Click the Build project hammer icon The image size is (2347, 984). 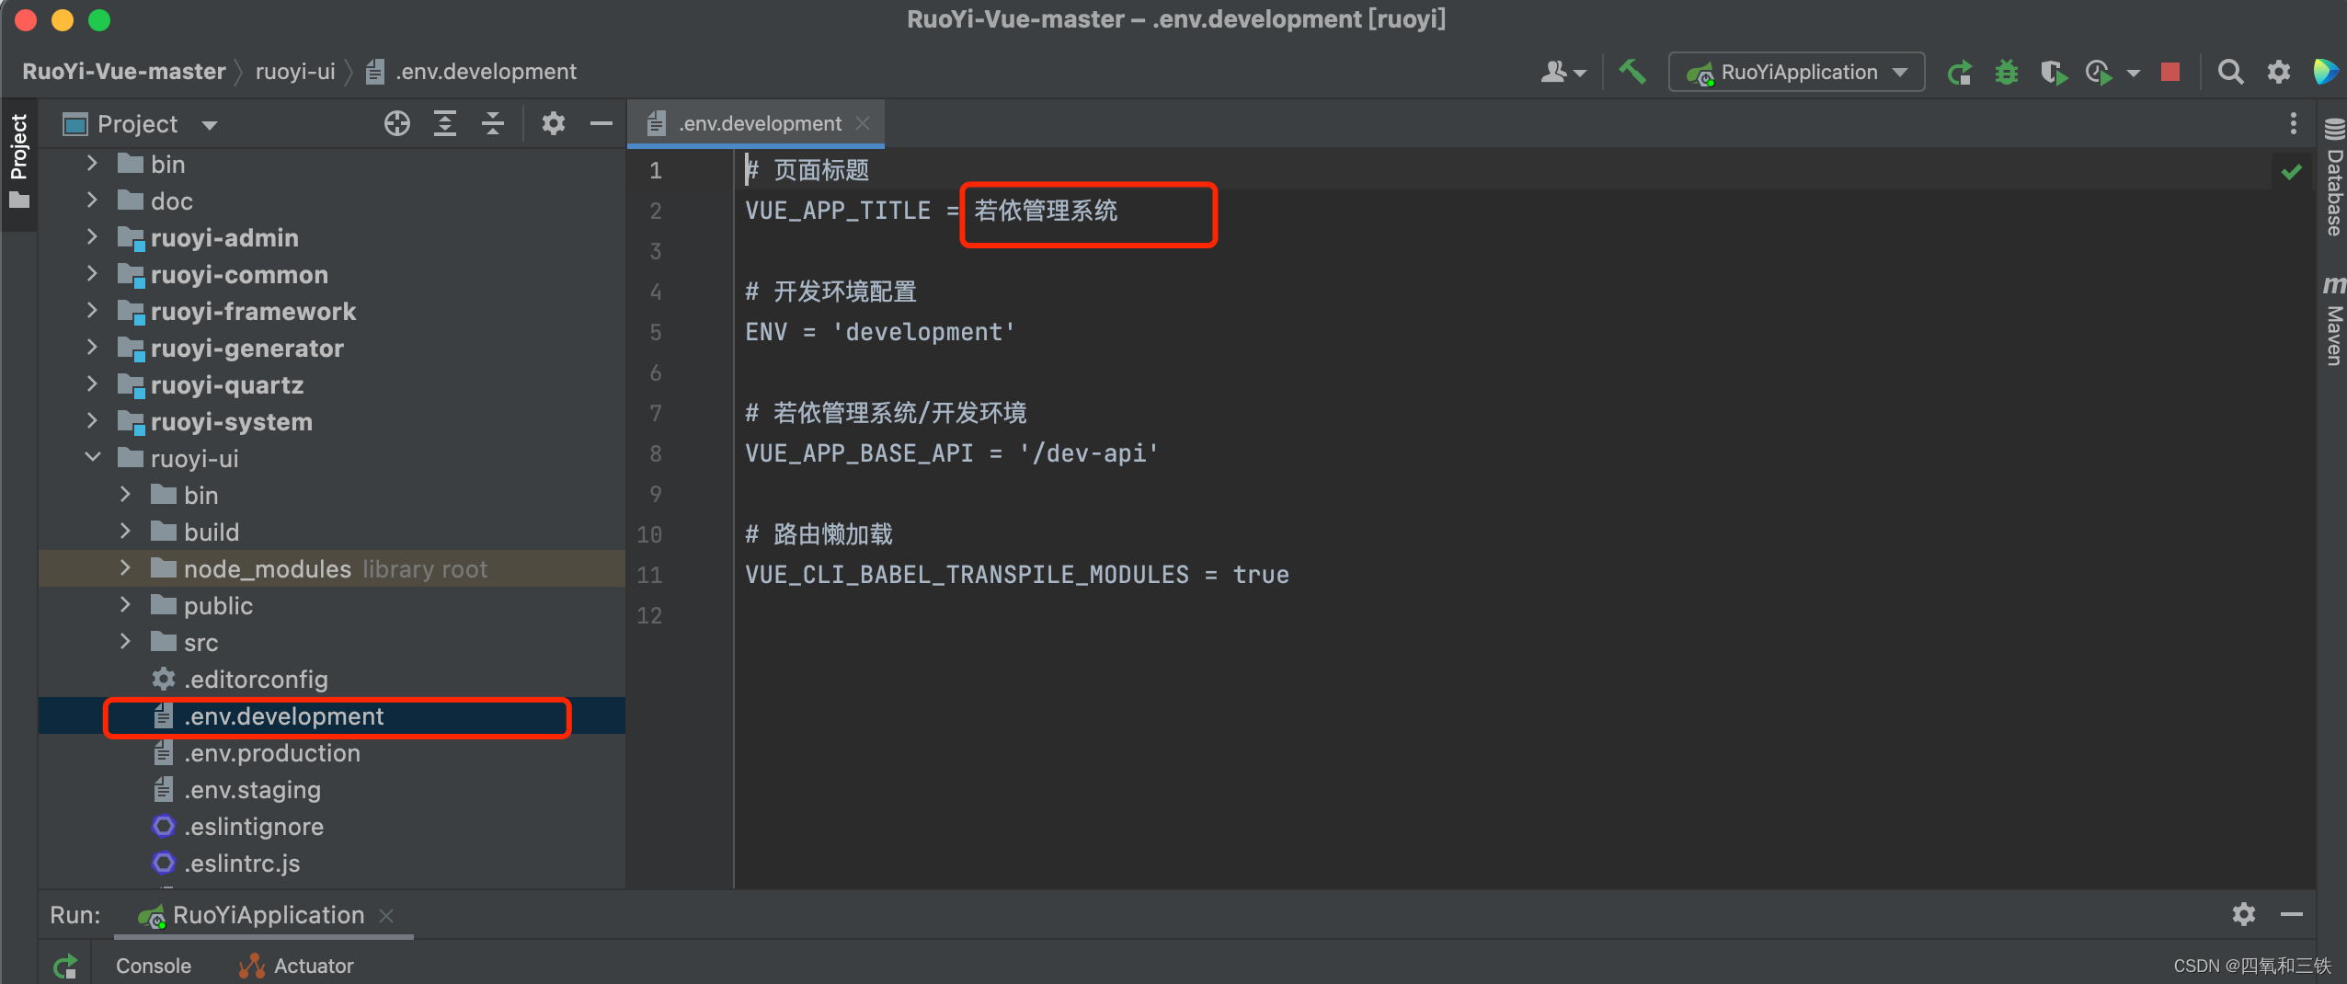pyautogui.click(x=1632, y=72)
